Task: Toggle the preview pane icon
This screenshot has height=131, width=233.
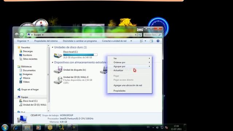Action: (151, 41)
